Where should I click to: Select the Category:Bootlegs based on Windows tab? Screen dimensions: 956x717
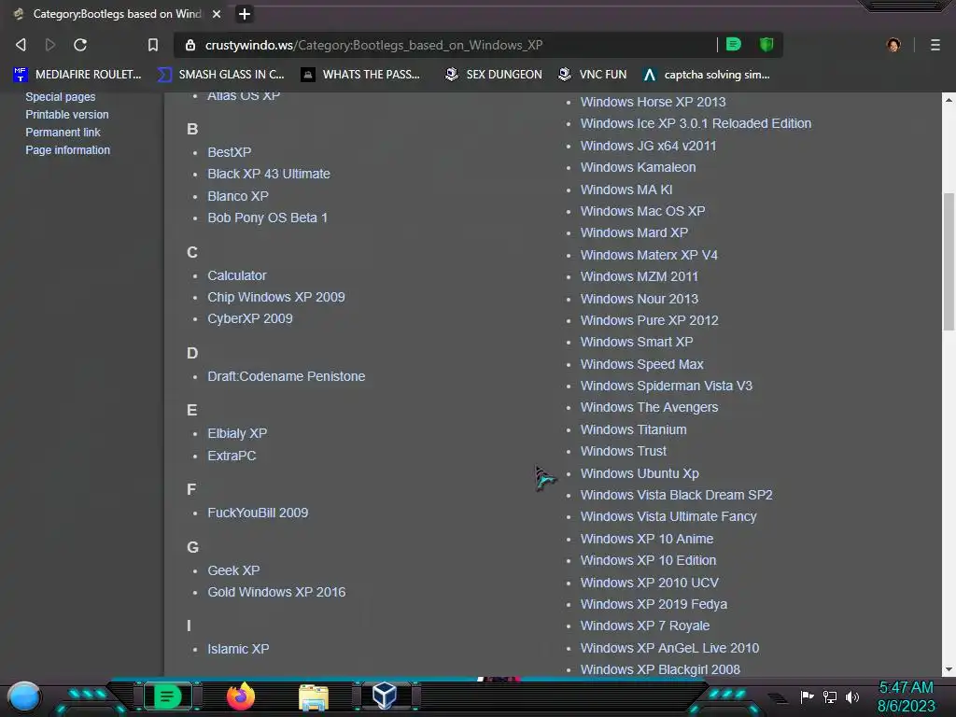pos(117,14)
